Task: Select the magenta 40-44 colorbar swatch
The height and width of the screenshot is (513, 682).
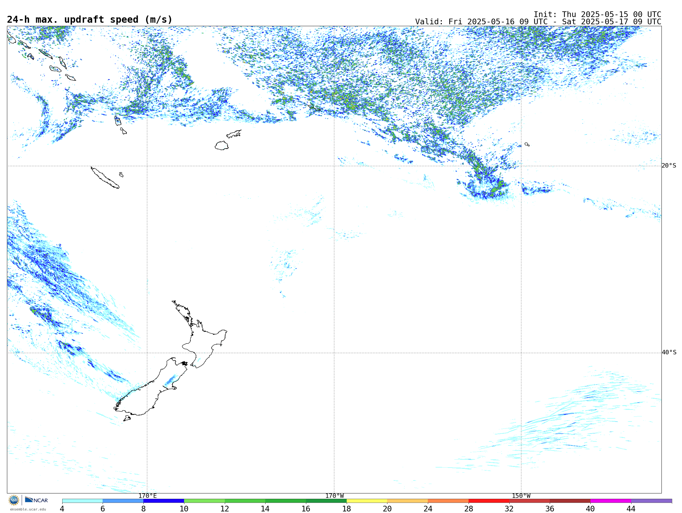Action: 611,501
